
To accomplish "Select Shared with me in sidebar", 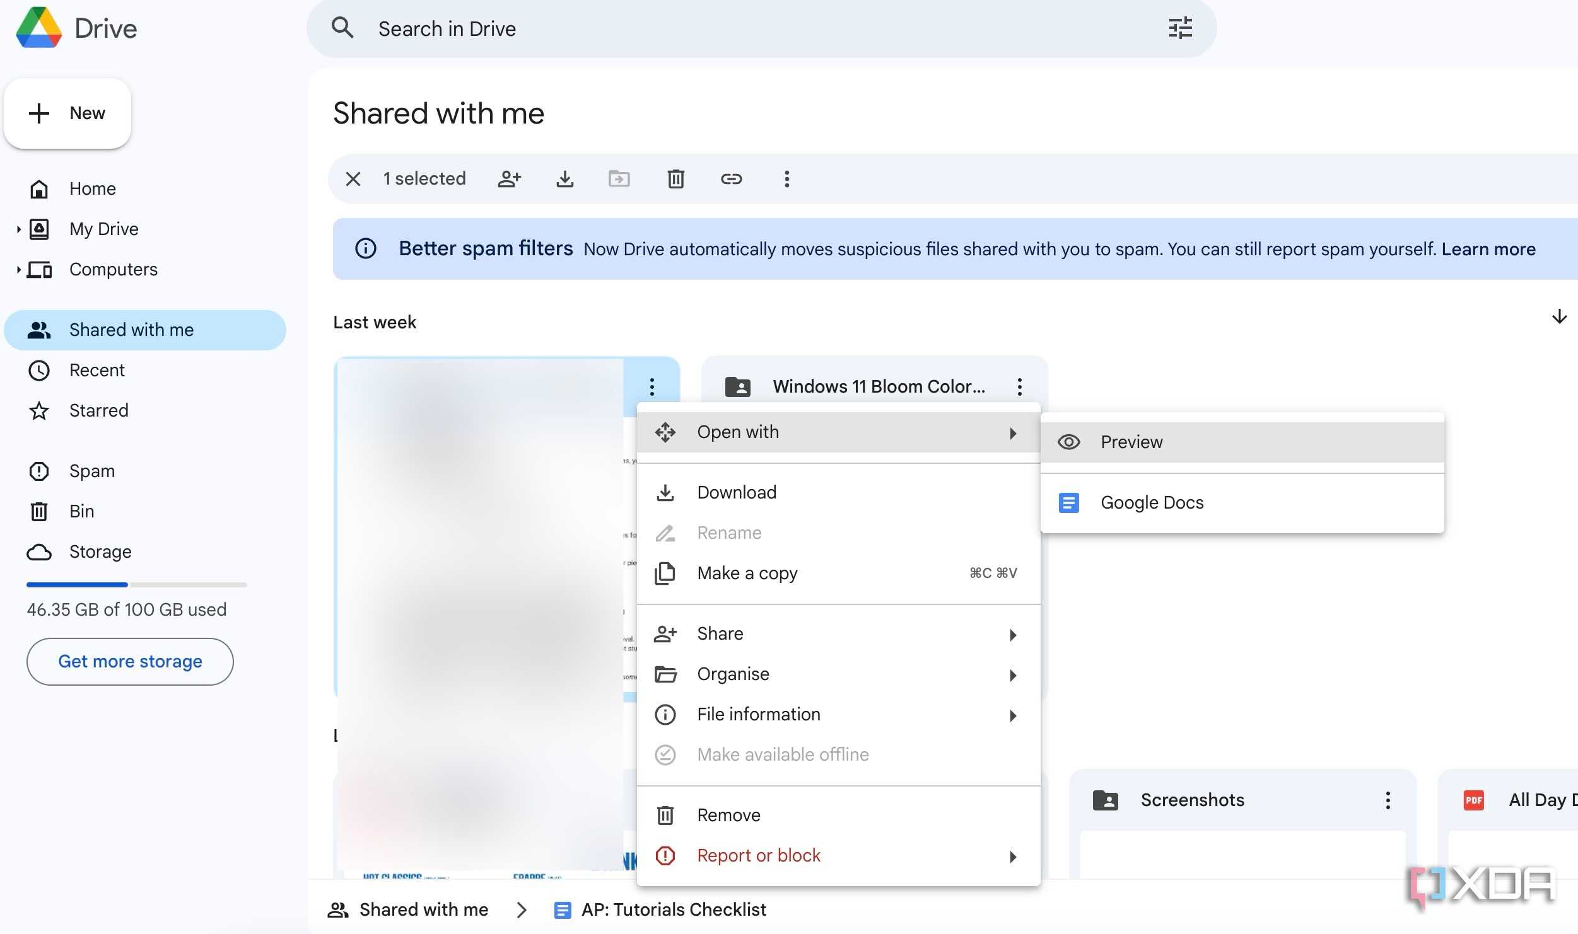I will [145, 330].
